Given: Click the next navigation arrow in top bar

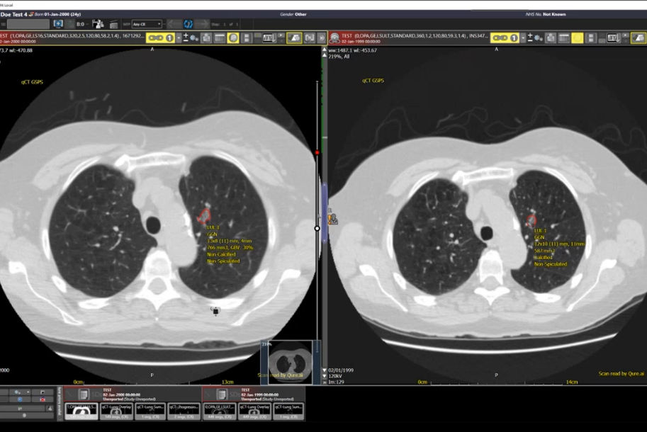Looking at the screenshot, I should tap(203, 25).
